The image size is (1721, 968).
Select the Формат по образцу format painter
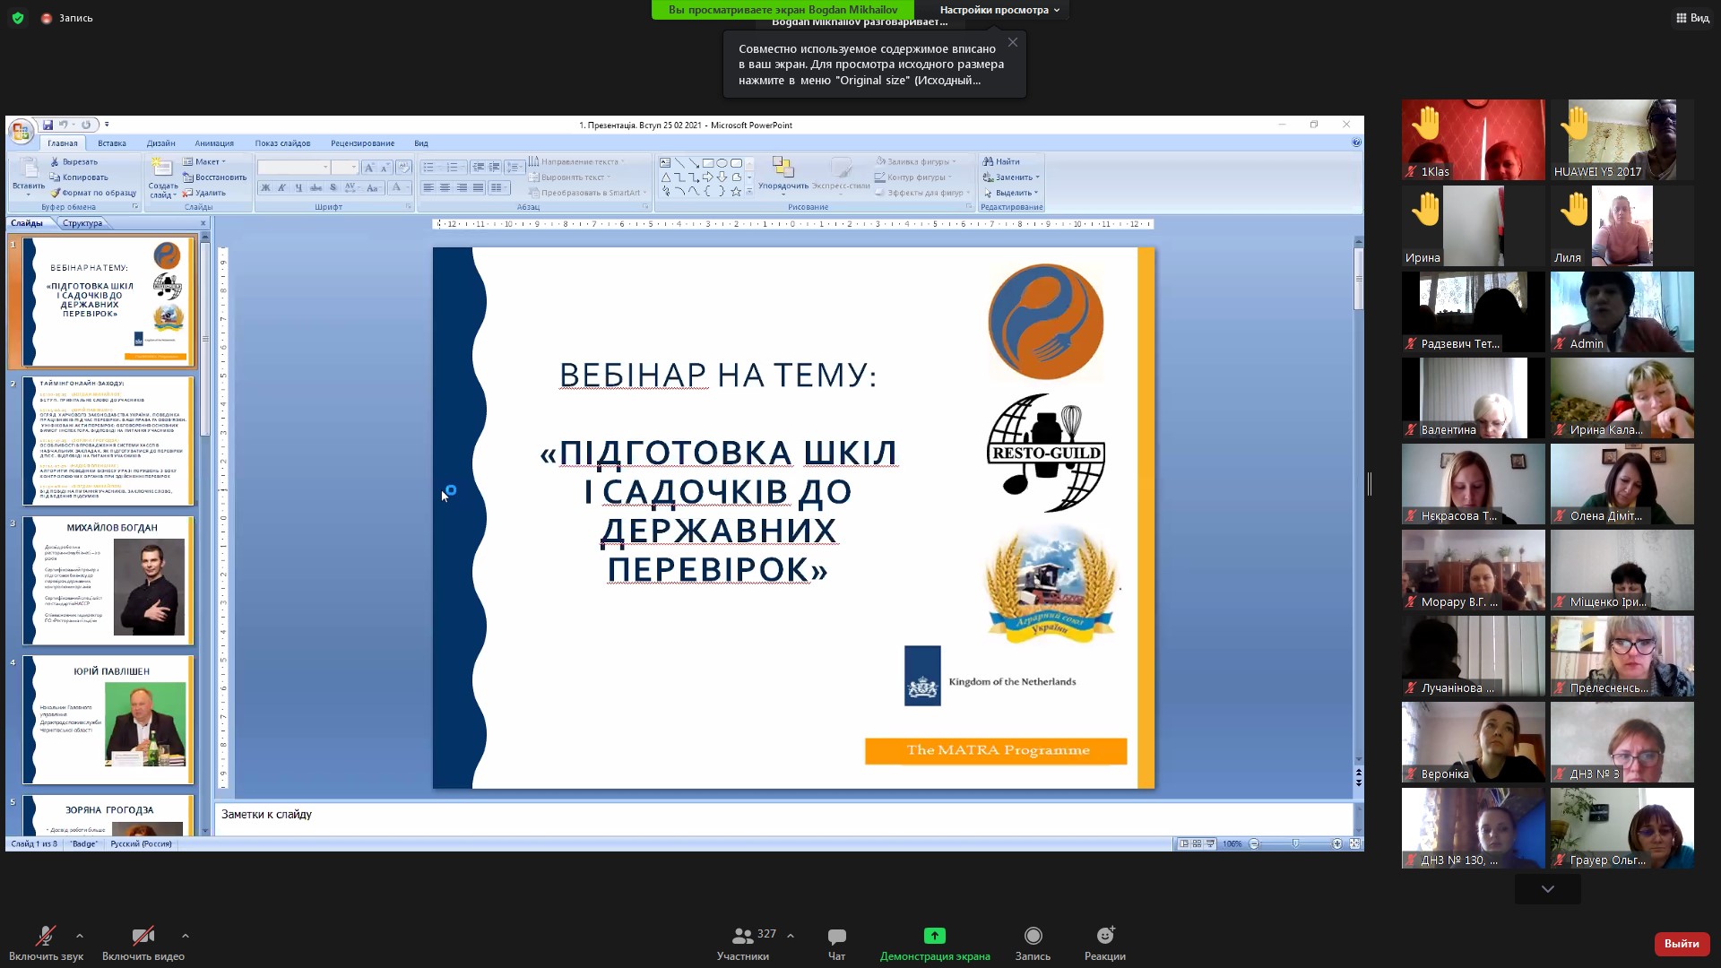[93, 193]
